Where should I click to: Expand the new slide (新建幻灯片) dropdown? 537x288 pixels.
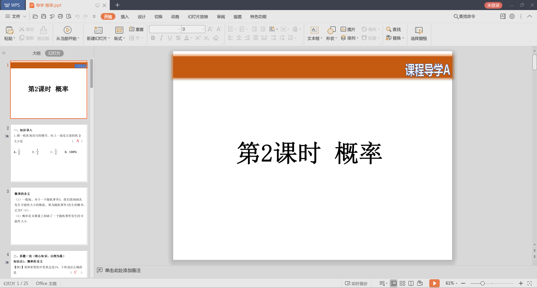pos(109,39)
